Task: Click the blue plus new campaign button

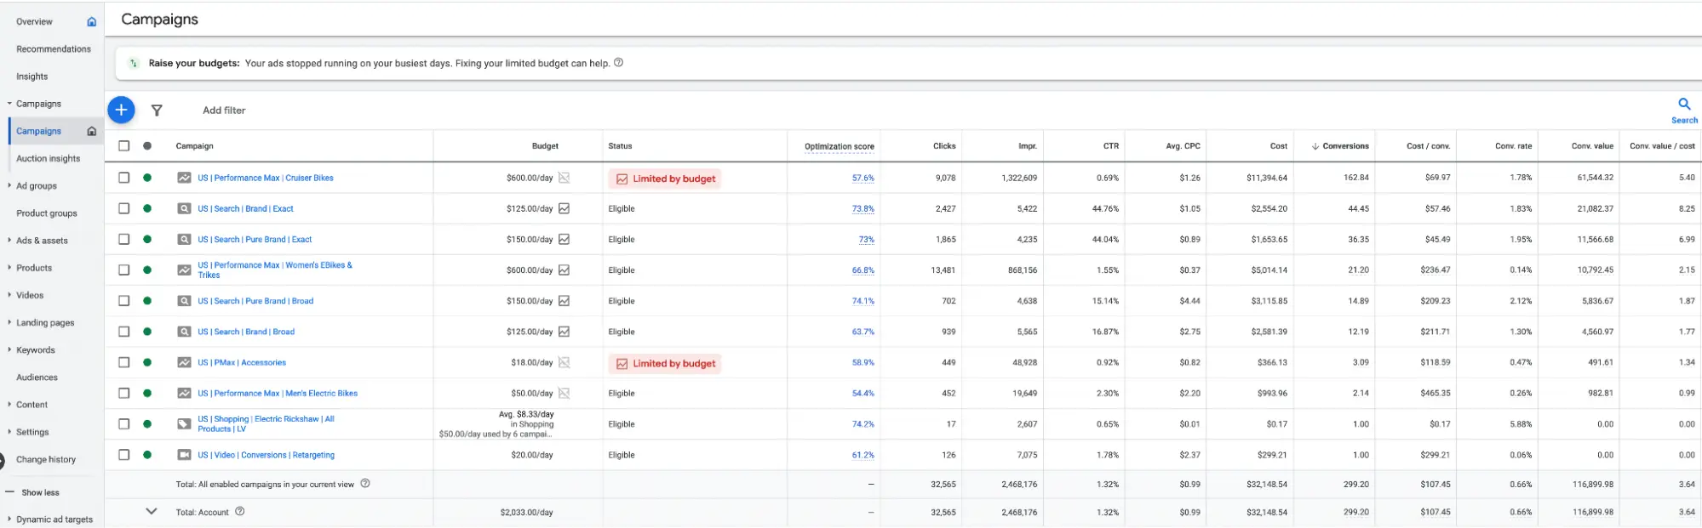Action: 121,110
